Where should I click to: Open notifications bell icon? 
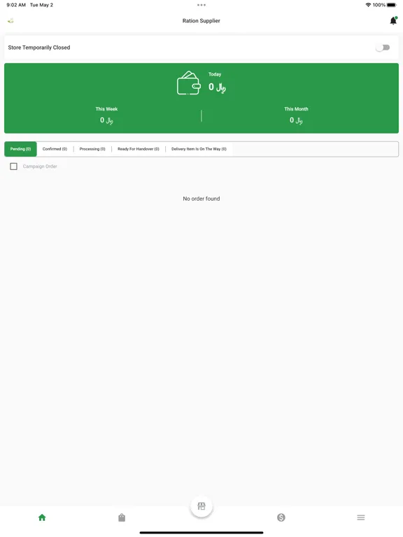click(393, 21)
